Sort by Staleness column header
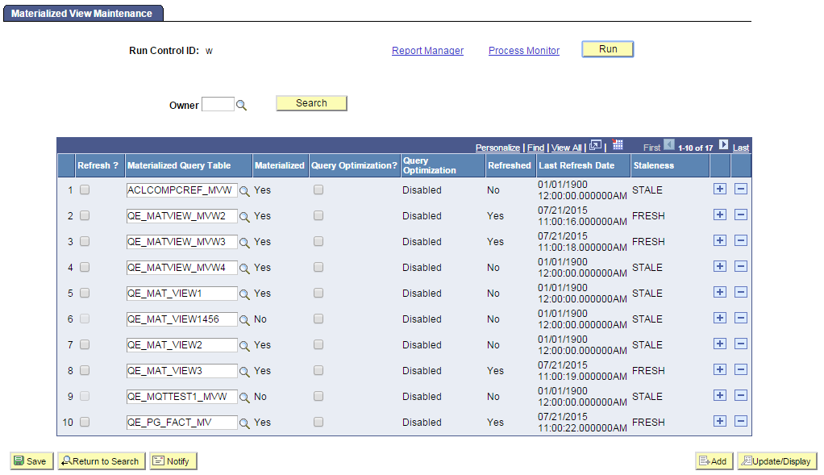Viewport: 824px width, 475px height. click(653, 165)
